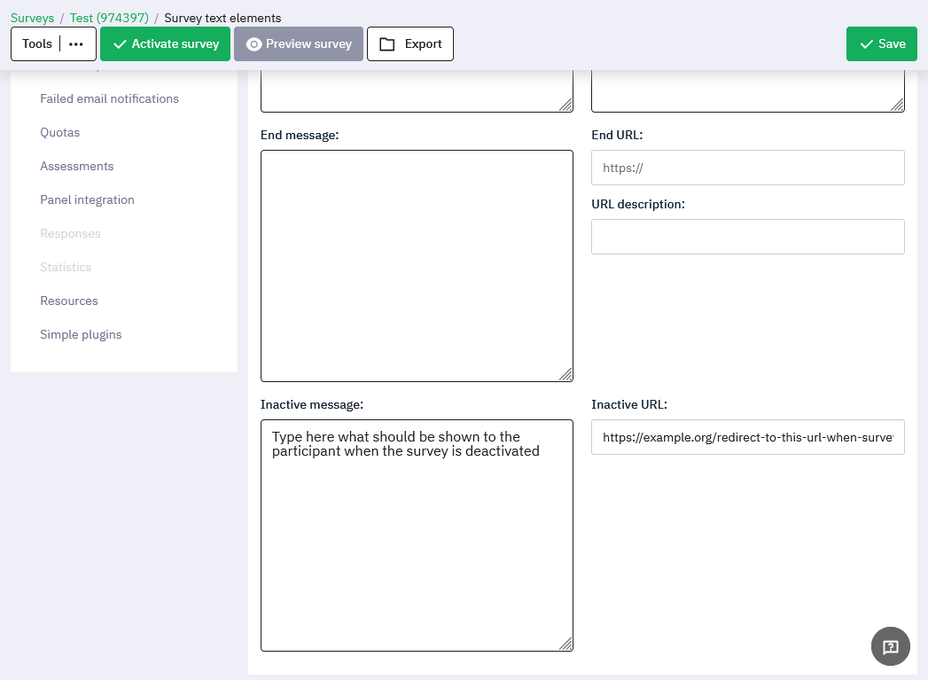Focus the End URL input field
This screenshot has width=928, height=680.
tap(747, 167)
